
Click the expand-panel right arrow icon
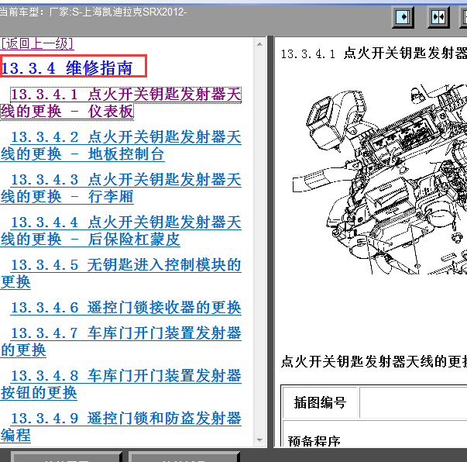(403, 17)
